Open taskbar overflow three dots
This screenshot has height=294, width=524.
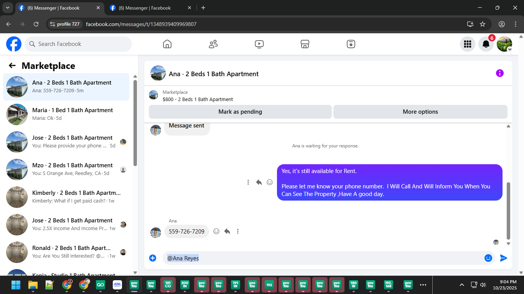click(423, 285)
